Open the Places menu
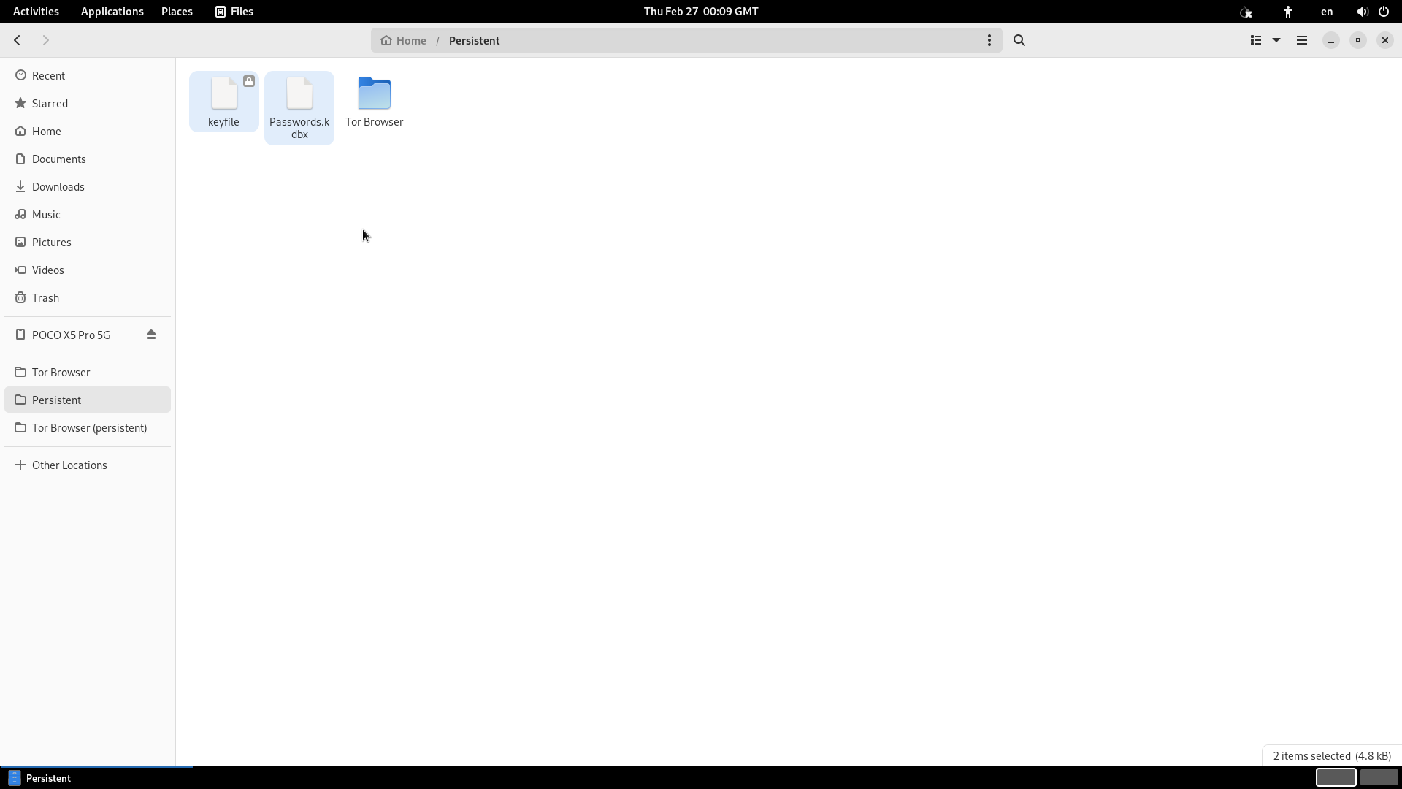 pos(177,12)
